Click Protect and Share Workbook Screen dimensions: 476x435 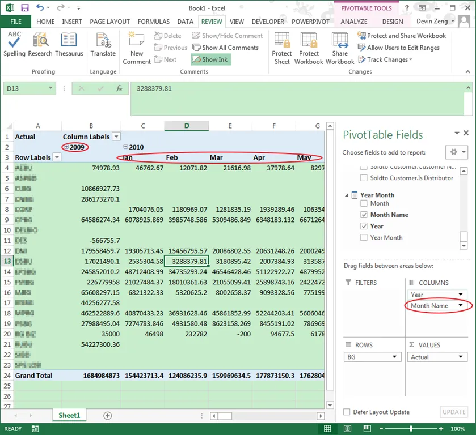(x=402, y=36)
